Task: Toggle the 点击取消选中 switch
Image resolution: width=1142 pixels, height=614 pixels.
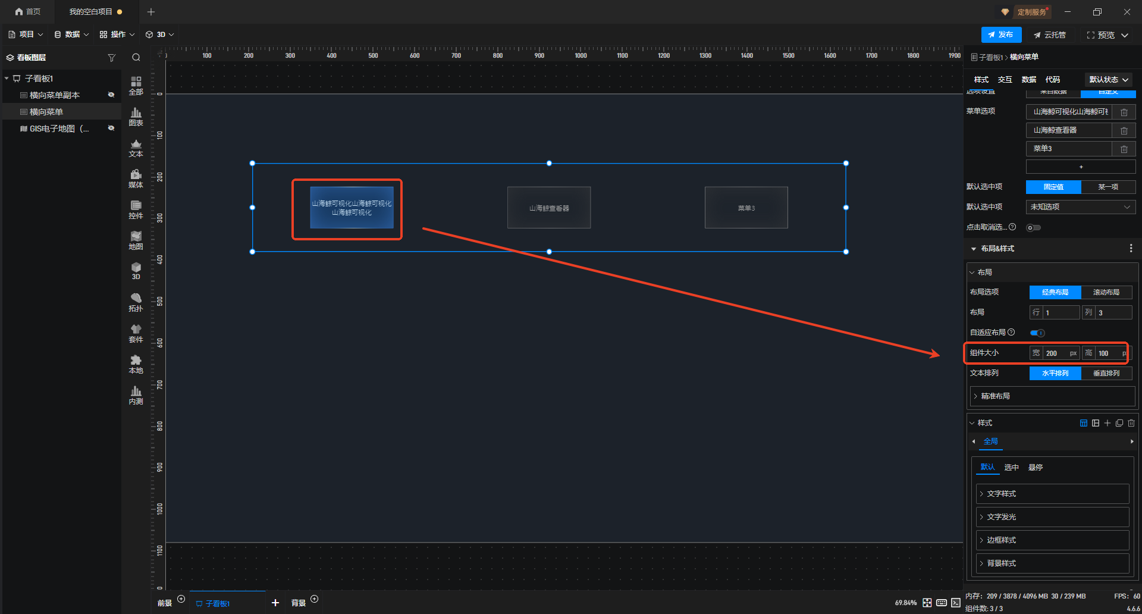Action: [x=1033, y=227]
